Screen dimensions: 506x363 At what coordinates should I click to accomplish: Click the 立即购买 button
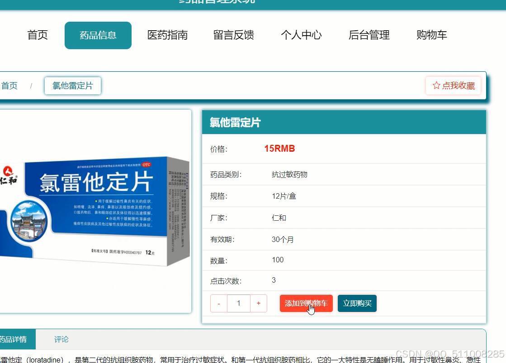click(x=357, y=303)
